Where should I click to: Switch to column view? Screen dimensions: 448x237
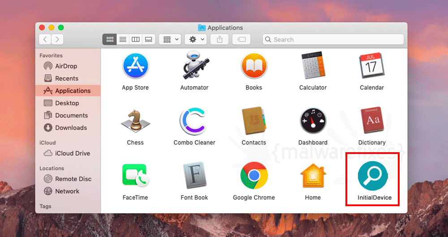pyautogui.click(x=135, y=40)
